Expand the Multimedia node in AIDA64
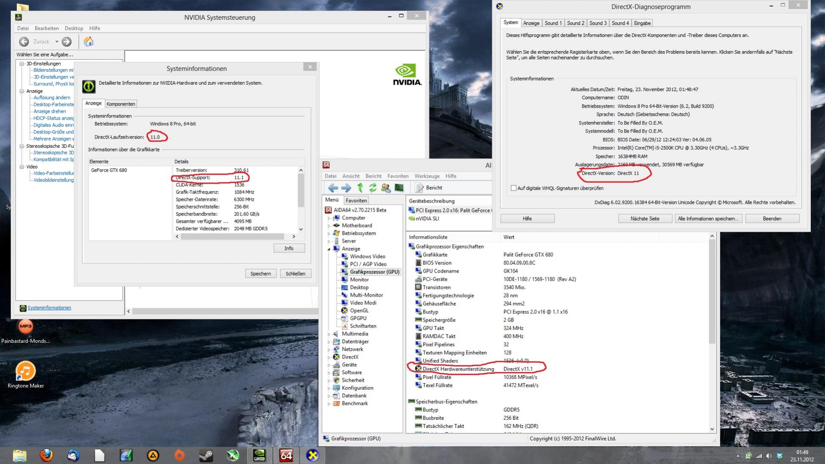Image resolution: width=825 pixels, height=464 pixels. click(x=329, y=334)
